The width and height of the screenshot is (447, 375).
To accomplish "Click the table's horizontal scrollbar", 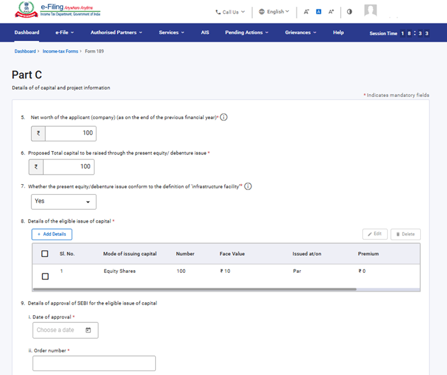I will click(x=195, y=288).
